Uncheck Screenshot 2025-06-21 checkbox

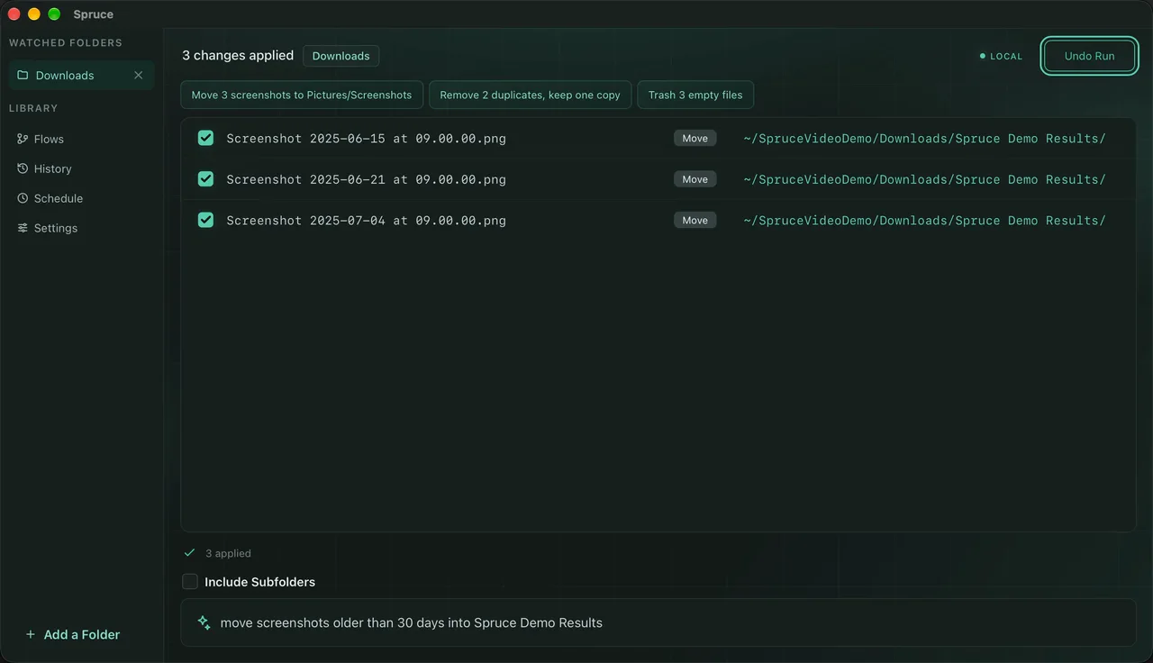point(205,179)
